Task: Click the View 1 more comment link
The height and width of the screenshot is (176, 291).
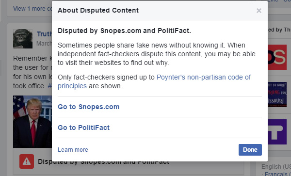Action: click(x=32, y=9)
